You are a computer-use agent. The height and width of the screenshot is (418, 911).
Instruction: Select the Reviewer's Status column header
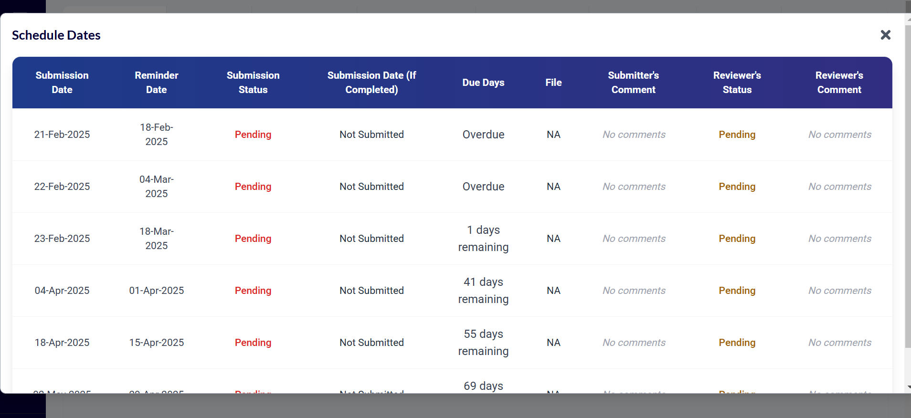point(737,83)
